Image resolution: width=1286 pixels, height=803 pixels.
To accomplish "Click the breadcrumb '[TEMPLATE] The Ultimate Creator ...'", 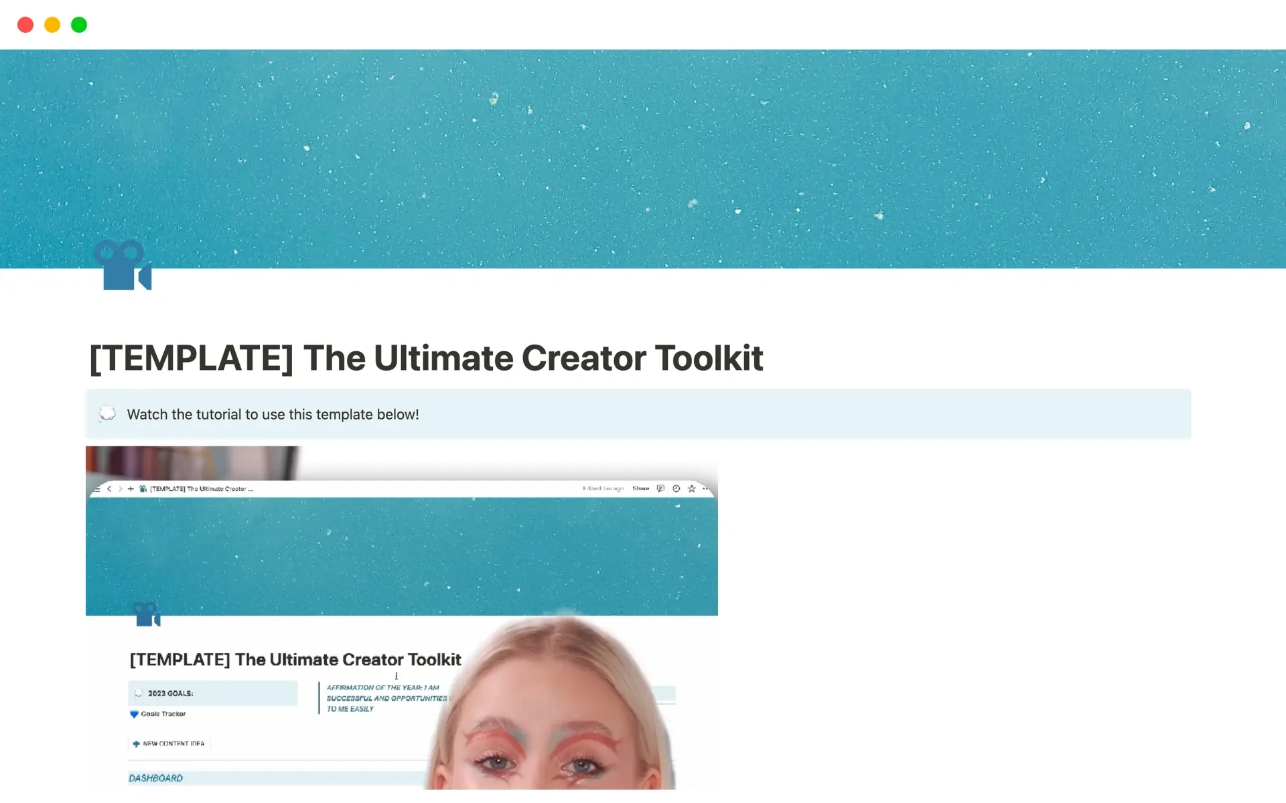I will coord(202,489).
